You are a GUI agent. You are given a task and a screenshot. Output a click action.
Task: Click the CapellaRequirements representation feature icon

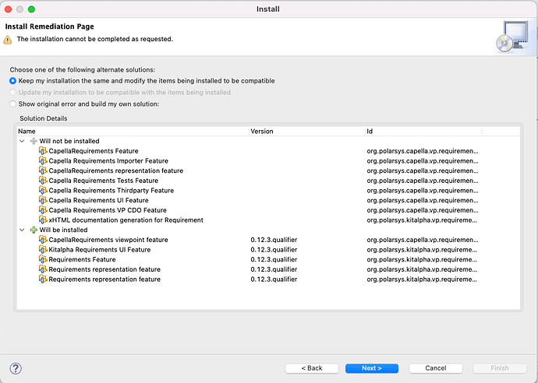tap(43, 170)
